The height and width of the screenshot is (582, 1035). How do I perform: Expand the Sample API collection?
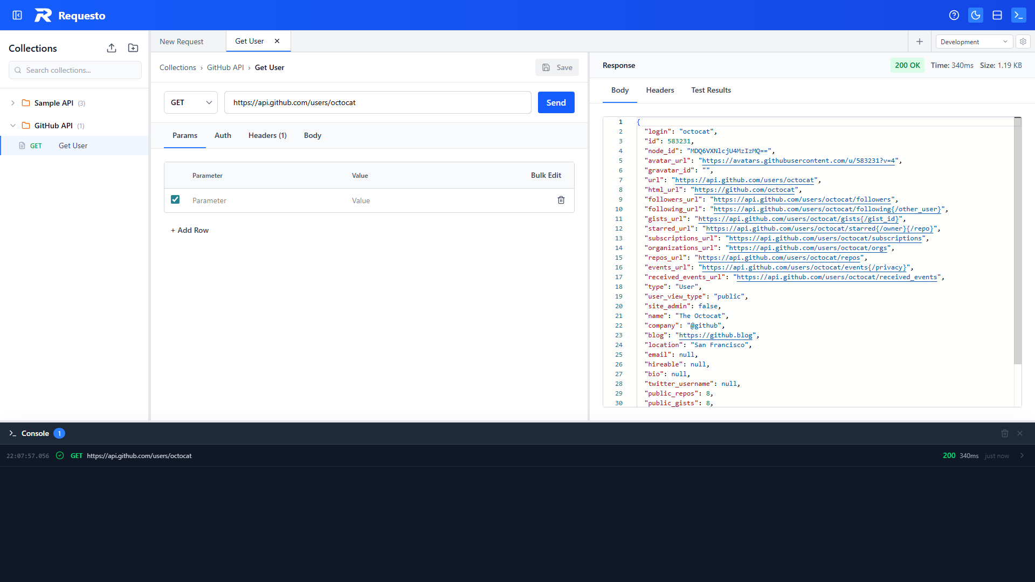[x=13, y=103]
